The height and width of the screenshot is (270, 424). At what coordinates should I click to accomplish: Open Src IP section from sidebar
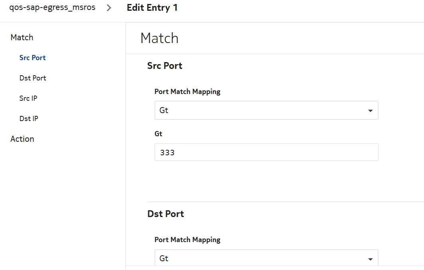(x=28, y=98)
